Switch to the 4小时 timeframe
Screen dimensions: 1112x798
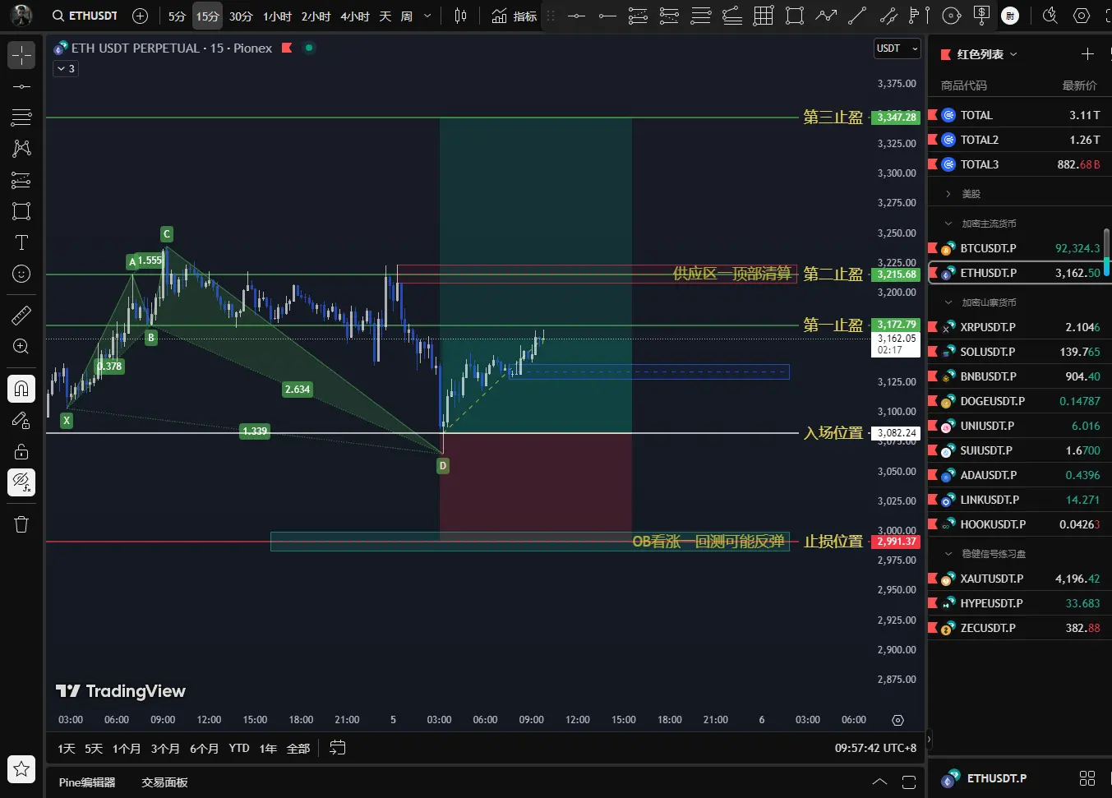(355, 16)
